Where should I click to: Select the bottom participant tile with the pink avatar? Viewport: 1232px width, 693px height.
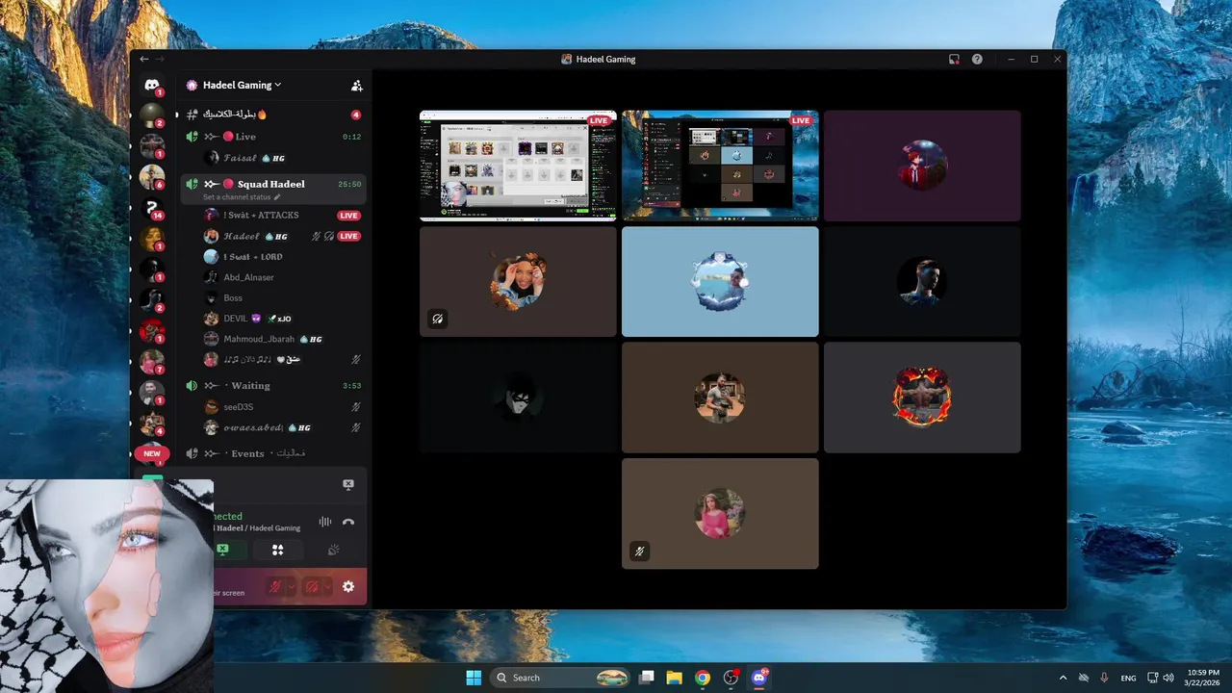[720, 513]
